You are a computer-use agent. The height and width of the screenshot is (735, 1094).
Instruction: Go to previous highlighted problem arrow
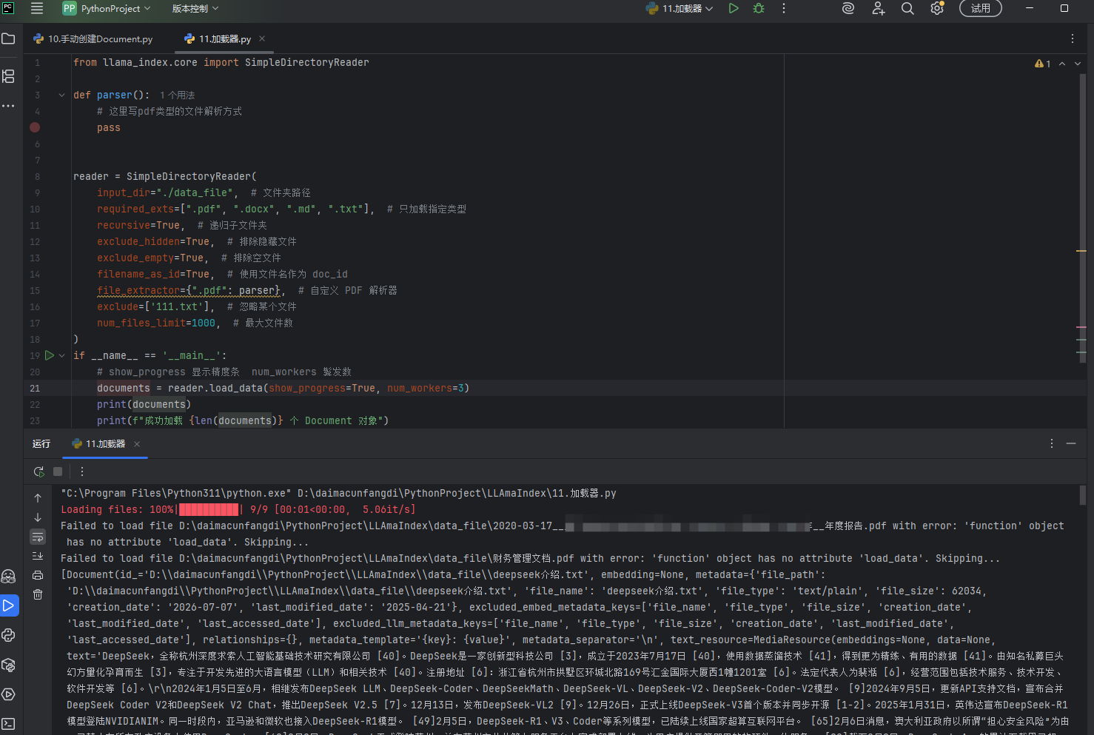tap(1062, 64)
